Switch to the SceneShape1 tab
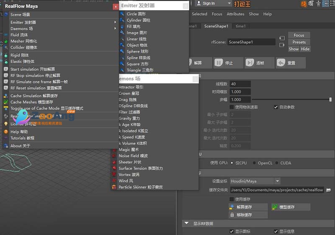Viewport: 335px width, 235px height. pos(216,26)
